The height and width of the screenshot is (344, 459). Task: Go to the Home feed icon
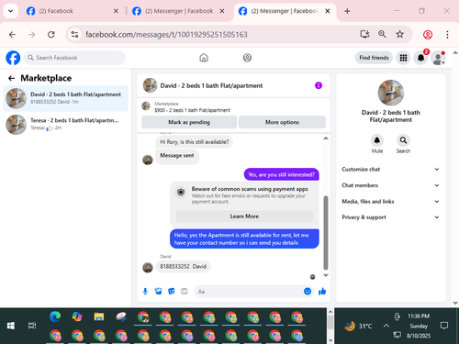[204, 58]
